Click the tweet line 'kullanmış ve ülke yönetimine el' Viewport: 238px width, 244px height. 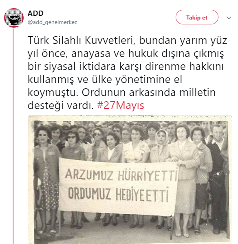[105, 80]
